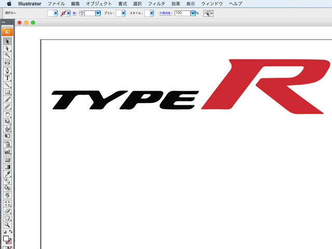Swap fill and stroke colors

click(x=10, y=232)
